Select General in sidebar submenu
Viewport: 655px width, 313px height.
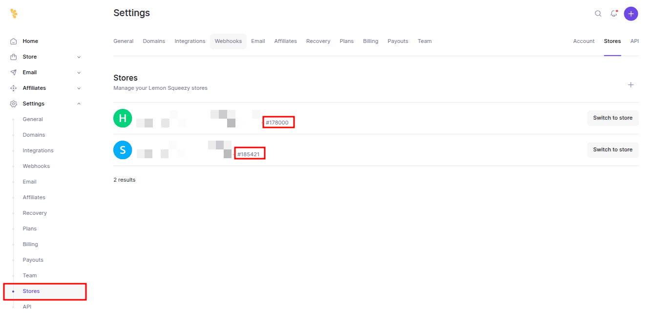(x=33, y=120)
